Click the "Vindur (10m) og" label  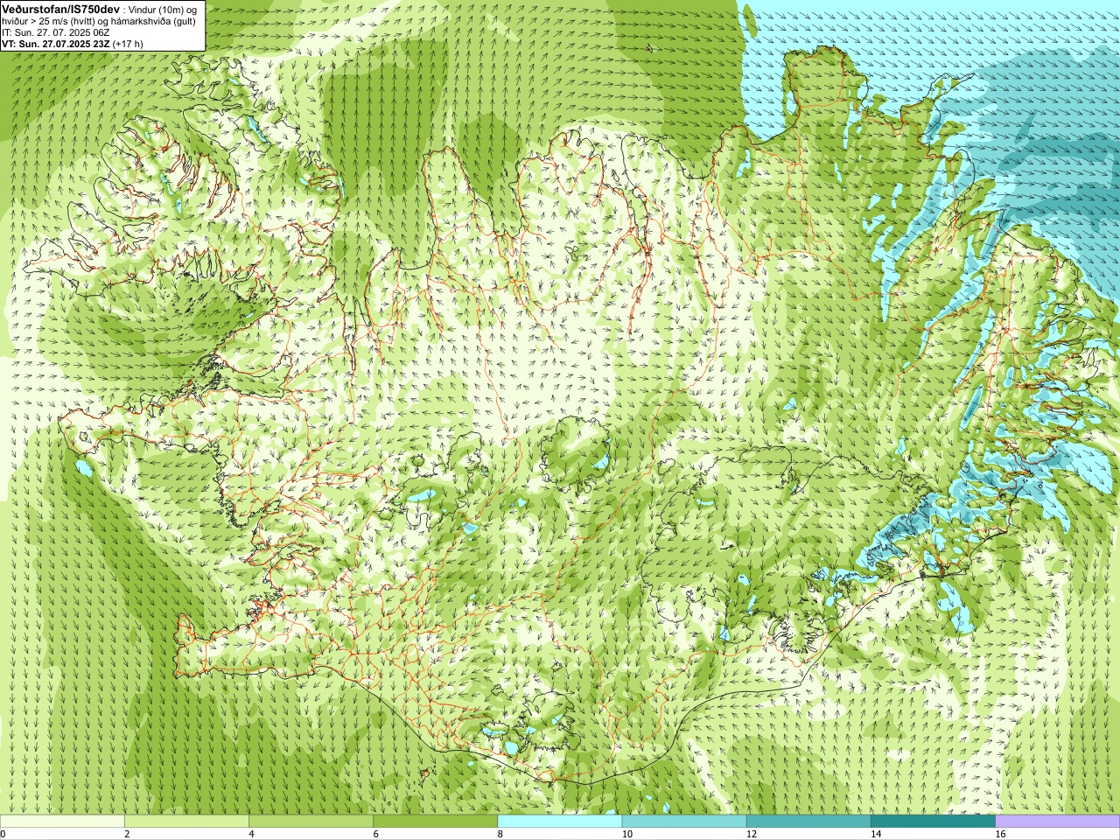(164, 9)
